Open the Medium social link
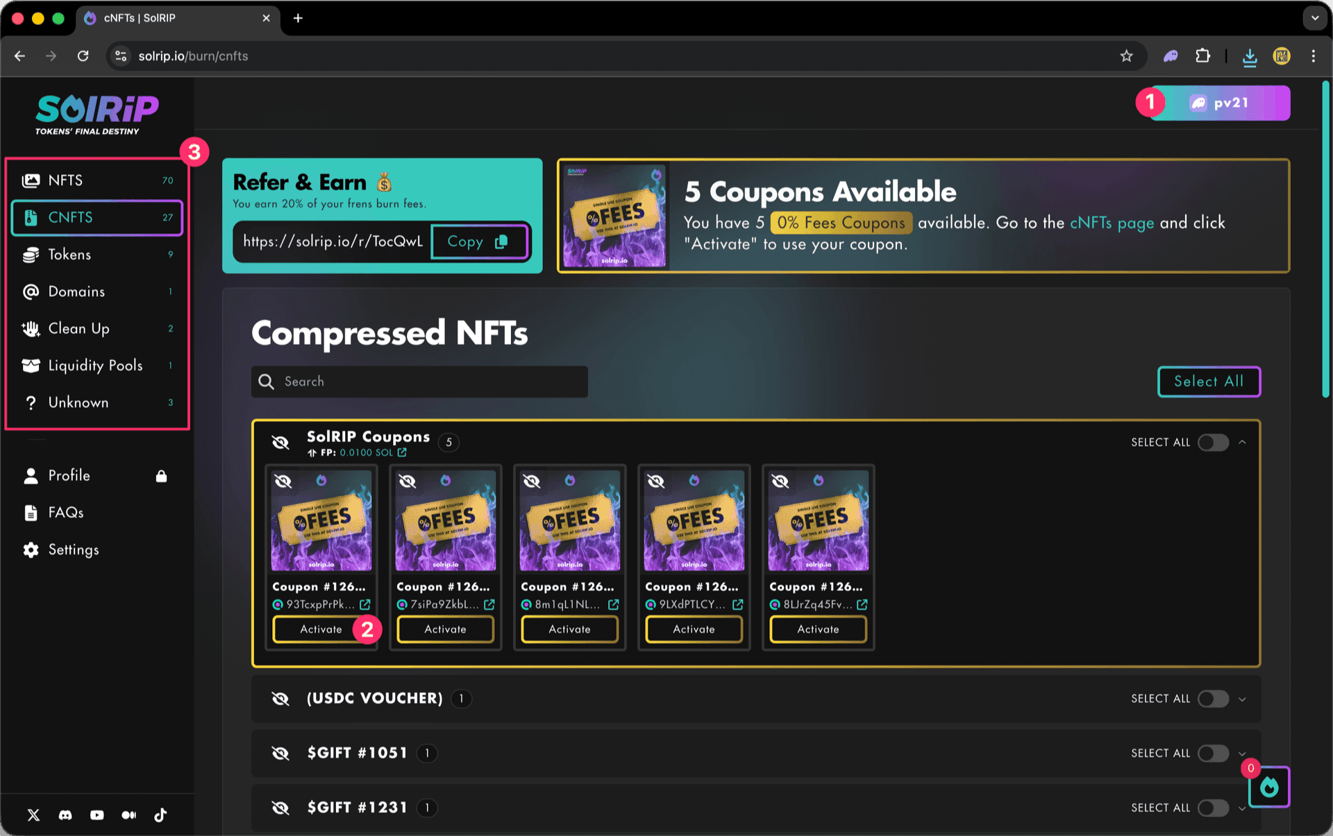The image size is (1333, 836). (129, 815)
